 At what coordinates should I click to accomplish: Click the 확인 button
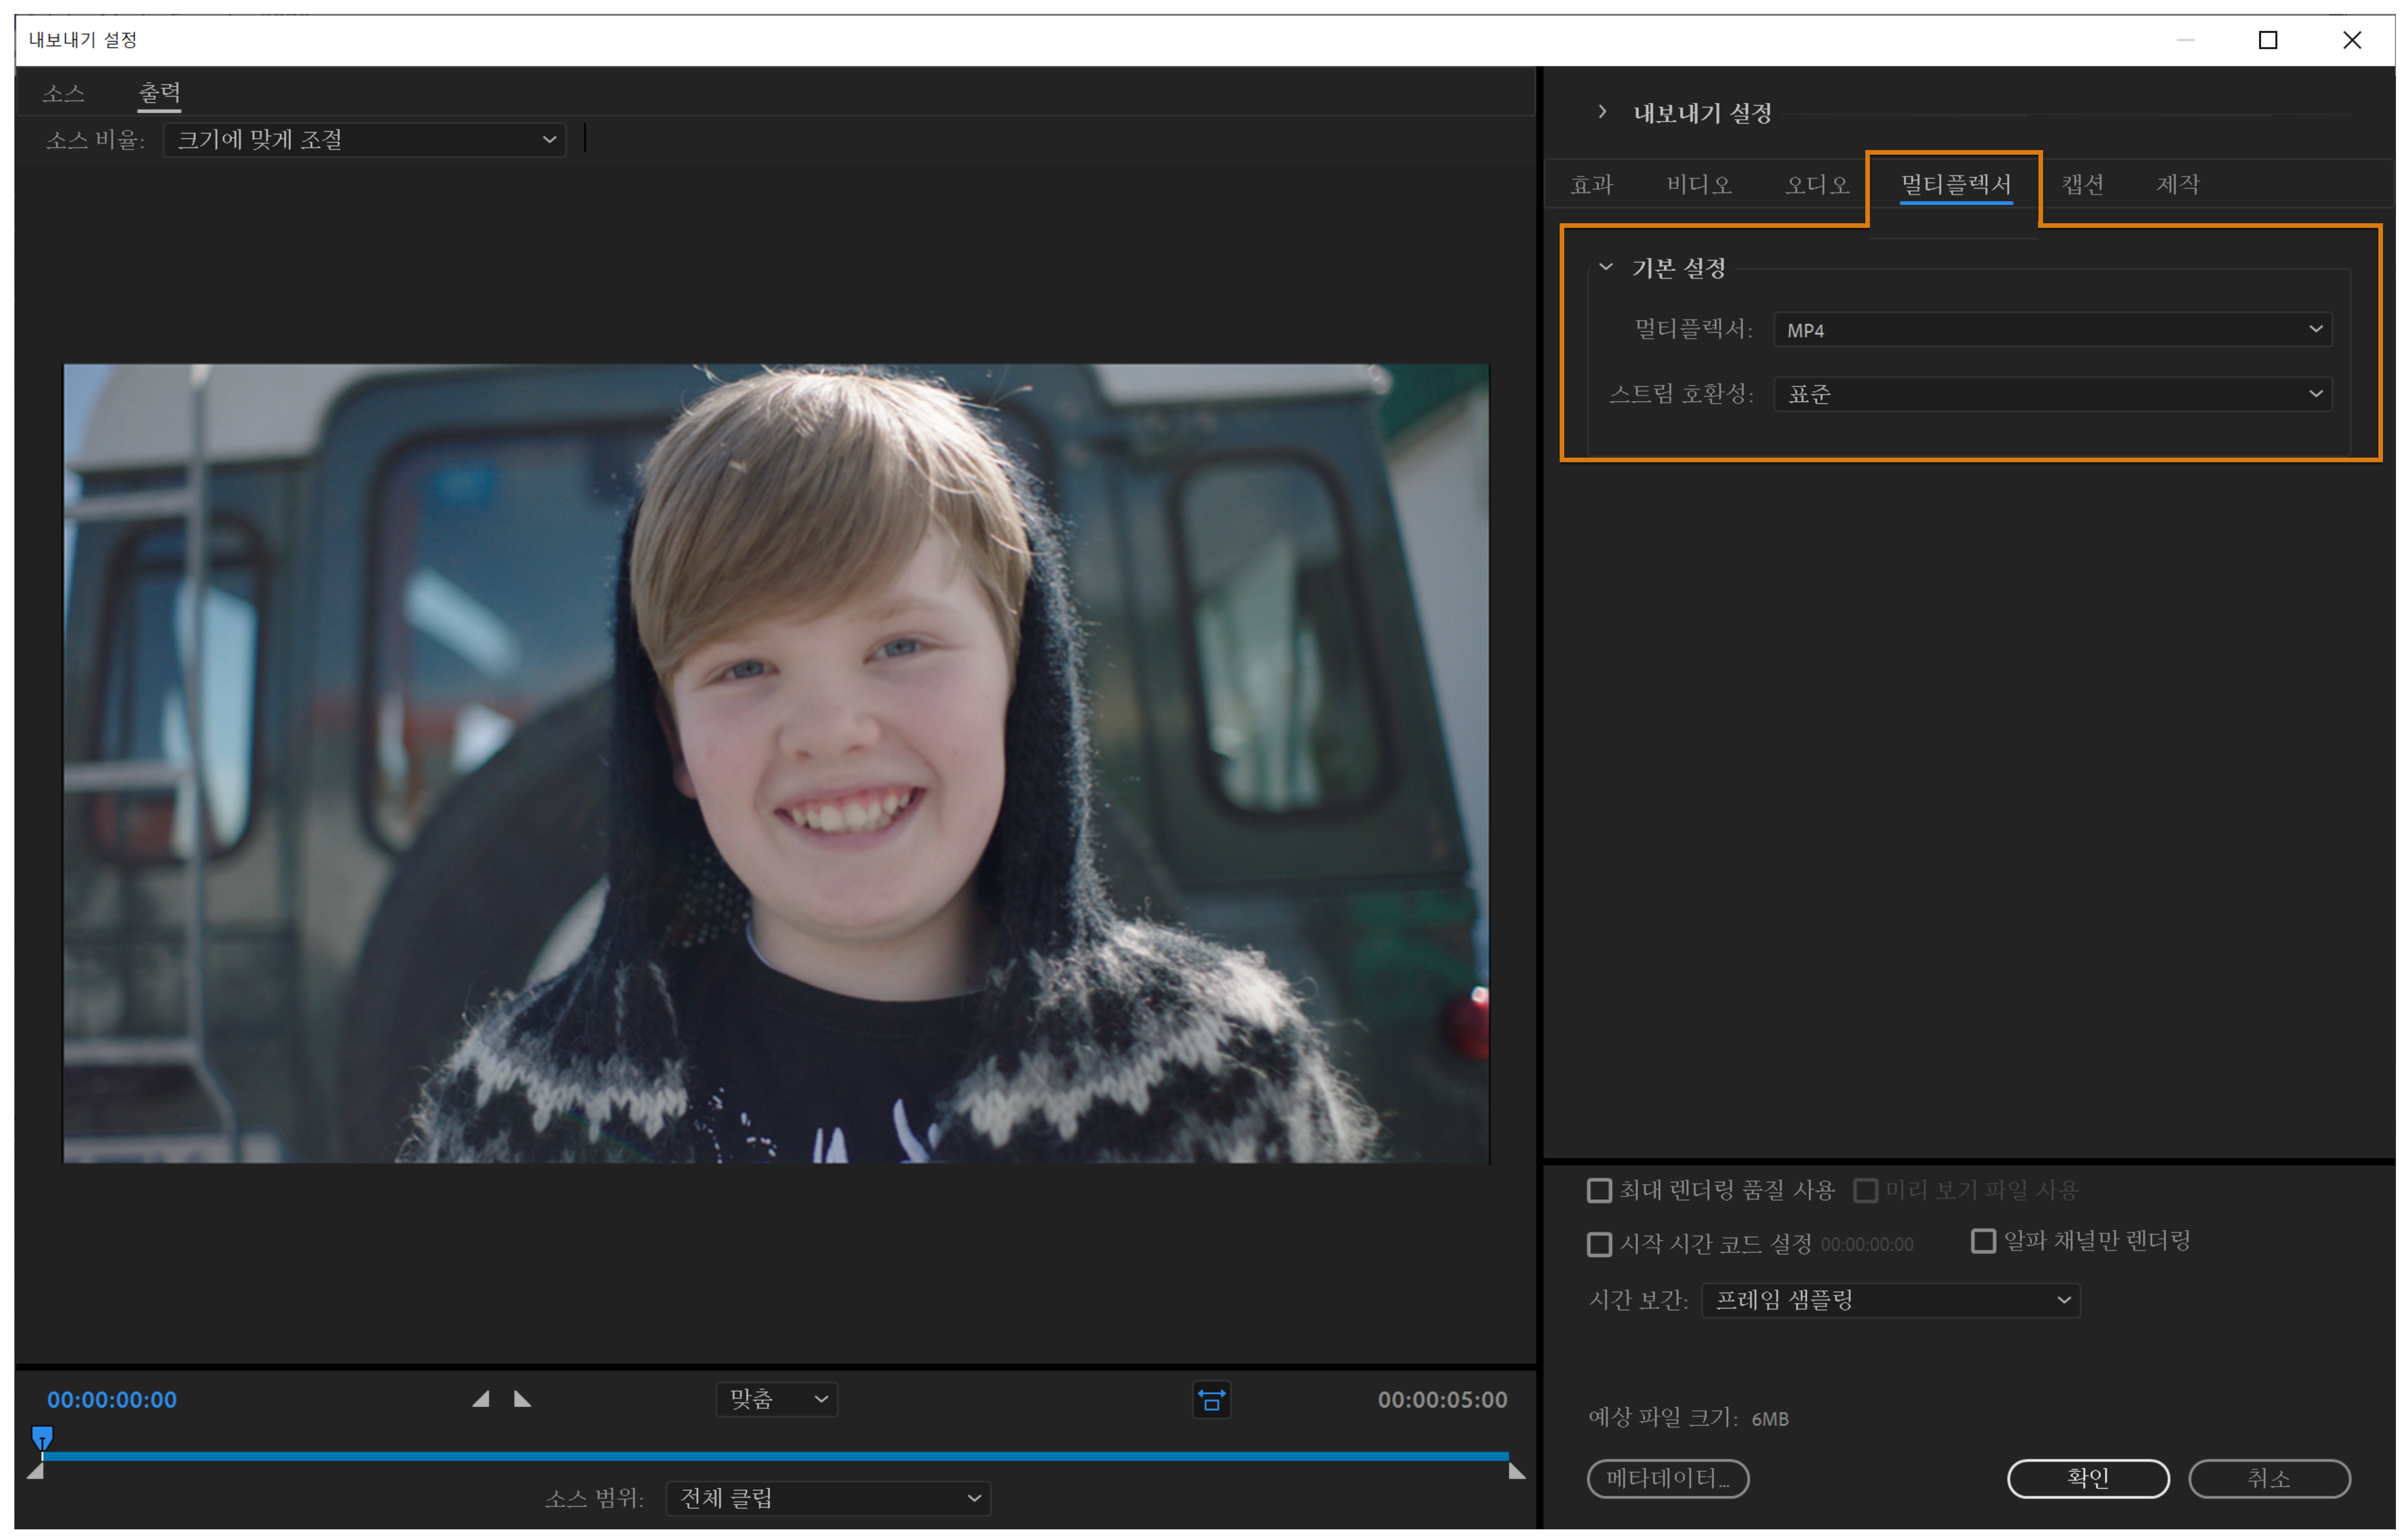tap(2087, 1478)
